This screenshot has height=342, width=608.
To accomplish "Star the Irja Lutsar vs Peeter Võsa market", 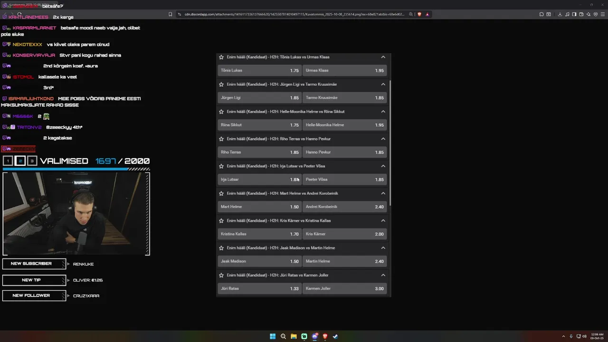I will (x=221, y=166).
